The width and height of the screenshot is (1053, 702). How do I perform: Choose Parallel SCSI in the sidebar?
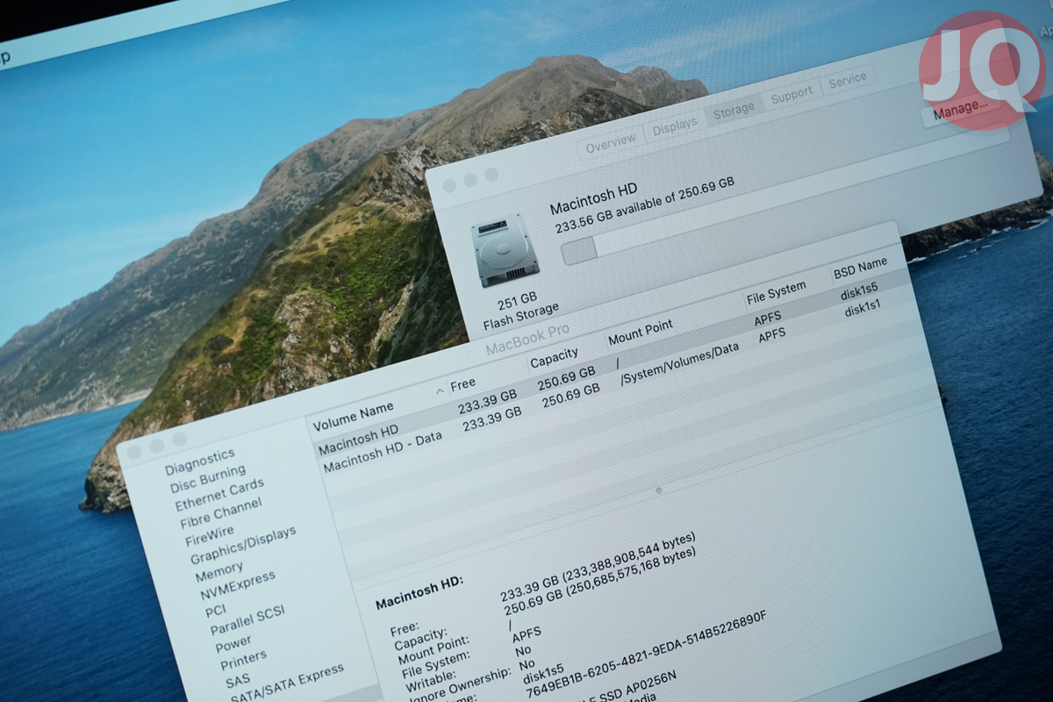click(x=248, y=620)
